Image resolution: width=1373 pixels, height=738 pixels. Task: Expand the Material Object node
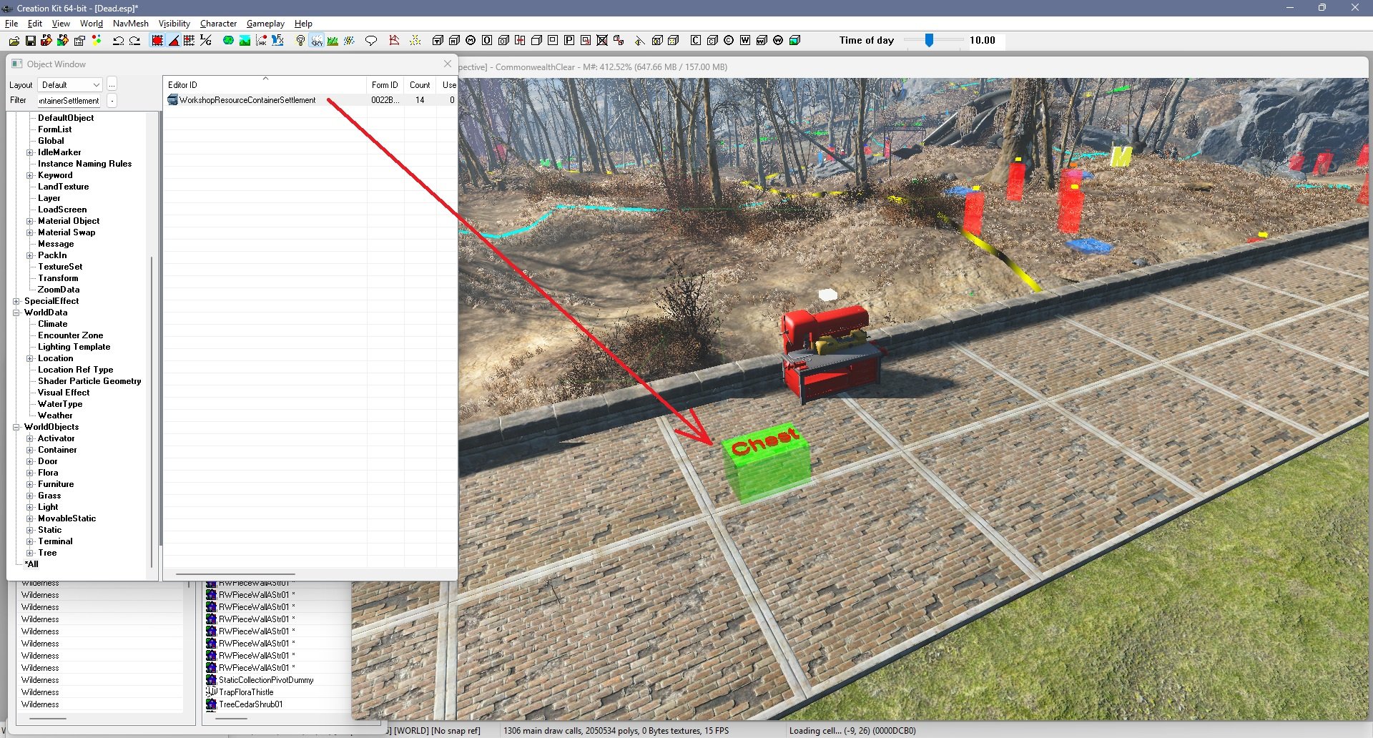click(x=30, y=221)
